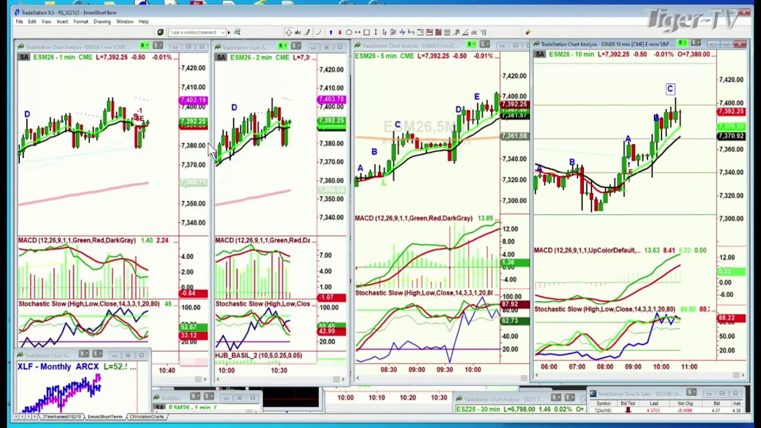Image resolution: width=761 pixels, height=428 pixels.
Task: Click the black icon left of command line
Action: coord(161,32)
